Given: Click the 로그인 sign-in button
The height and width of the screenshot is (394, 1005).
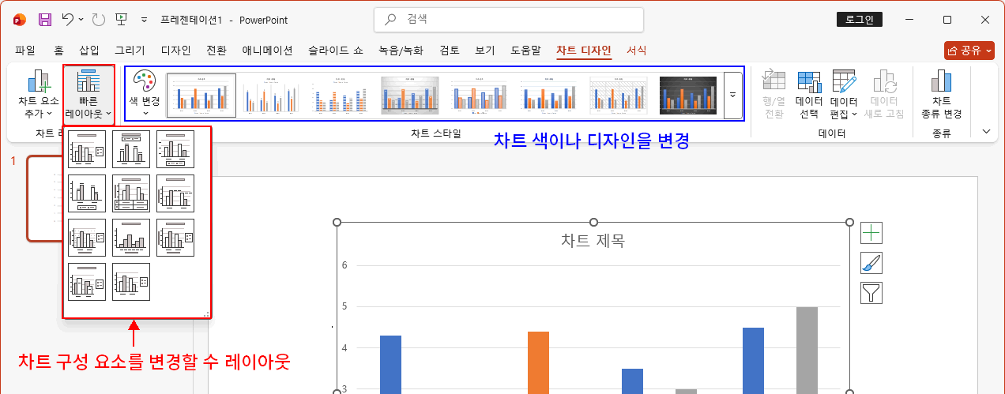Looking at the screenshot, I should 860,20.
